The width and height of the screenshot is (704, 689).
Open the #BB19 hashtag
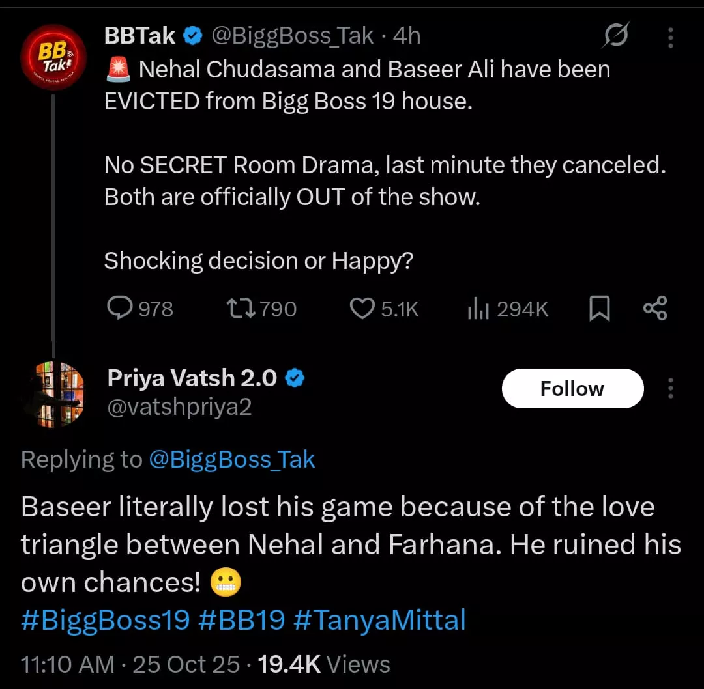[x=241, y=619]
